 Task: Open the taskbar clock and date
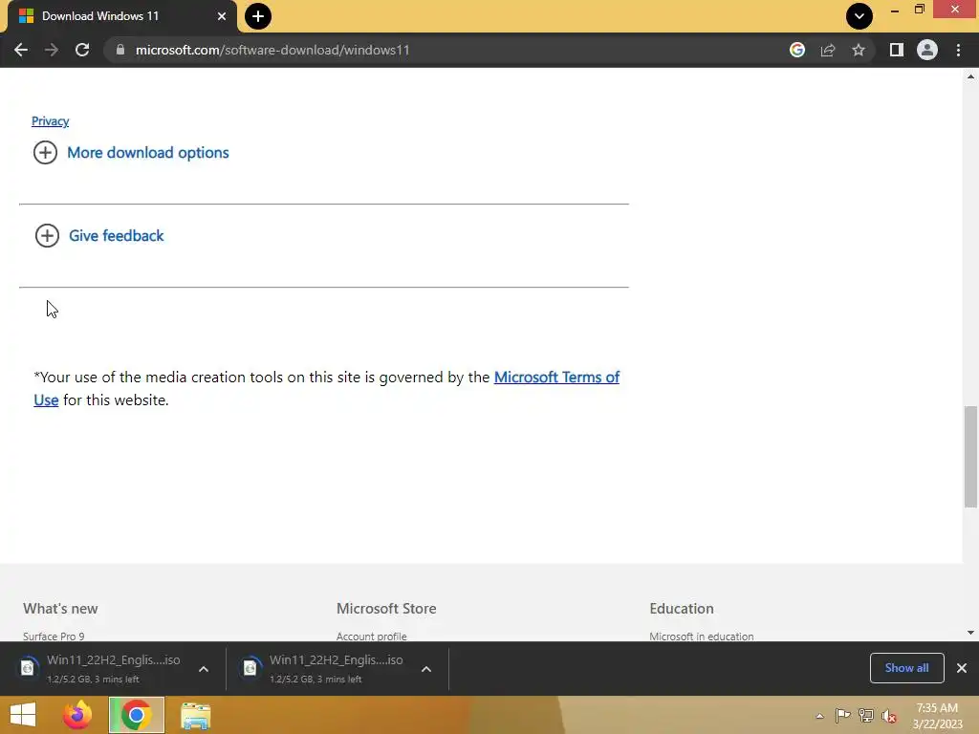(x=937, y=716)
